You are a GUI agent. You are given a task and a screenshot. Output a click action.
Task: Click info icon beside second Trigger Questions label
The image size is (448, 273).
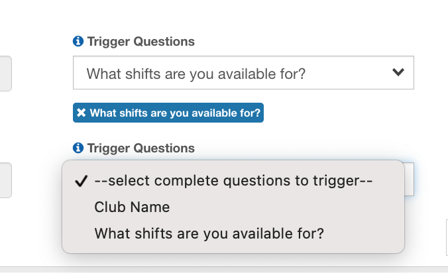(x=78, y=148)
